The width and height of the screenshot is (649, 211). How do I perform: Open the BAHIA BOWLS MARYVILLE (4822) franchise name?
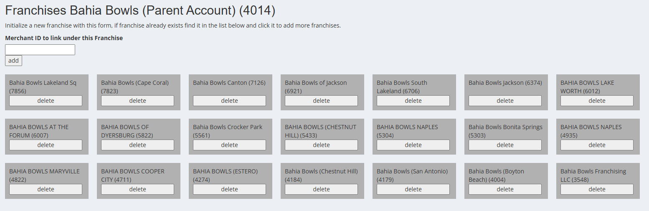click(x=44, y=171)
